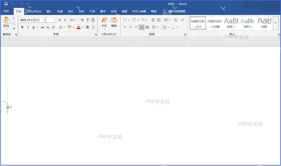Click the Increase Indent icon
Viewport: 281px width, 166px height.
coord(159,20)
